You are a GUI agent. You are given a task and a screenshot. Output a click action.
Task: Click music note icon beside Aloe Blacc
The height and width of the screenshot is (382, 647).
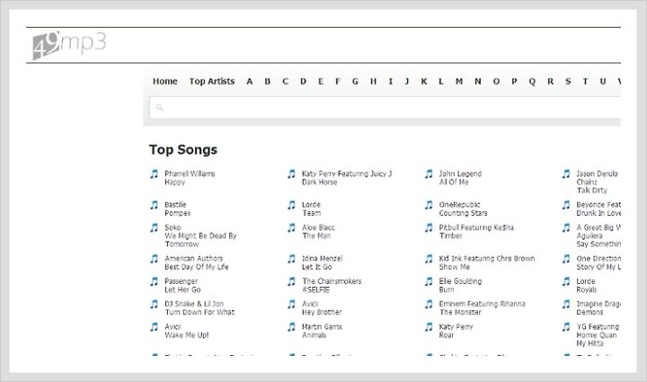tap(291, 227)
